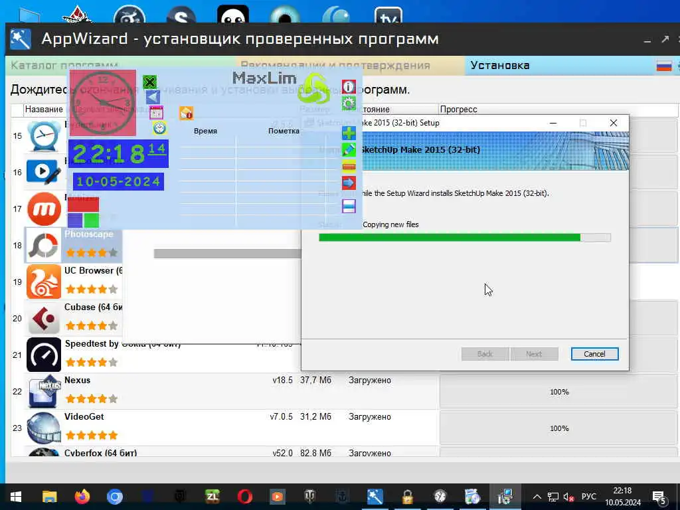Click VideoGet 100% progress bar

click(558, 428)
